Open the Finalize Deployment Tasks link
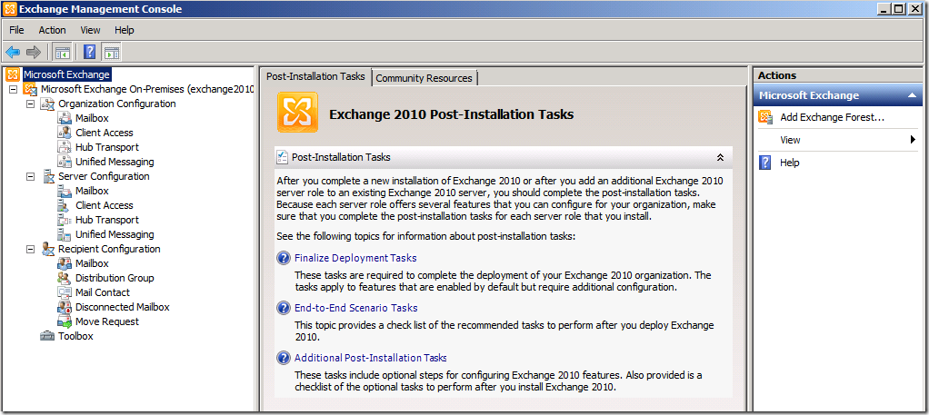 coord(355,258)
